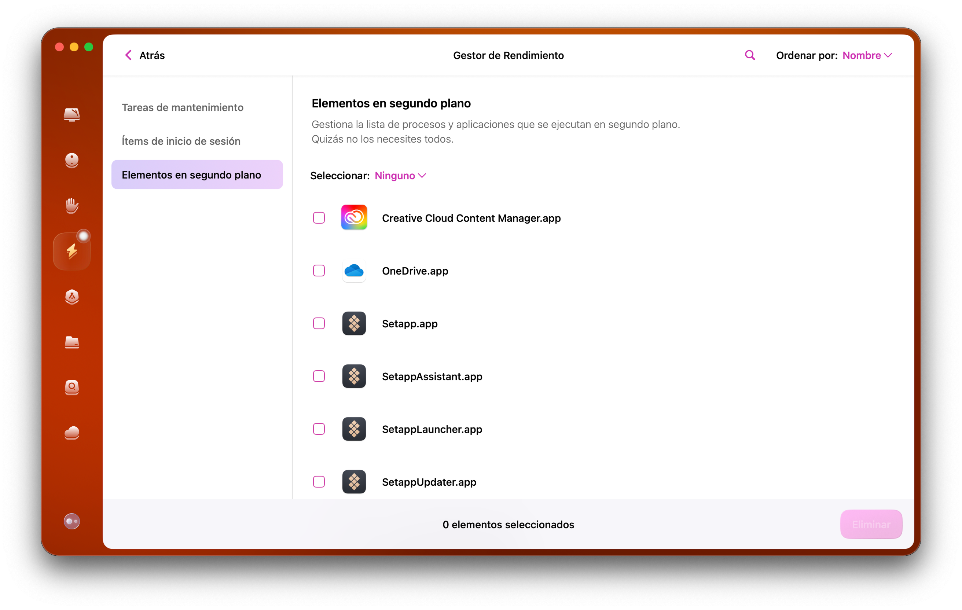The width and height of the screenshot is (962, 610).
Task: Open Ítems de inicio de sesión
Action: (x=181, y=141)
